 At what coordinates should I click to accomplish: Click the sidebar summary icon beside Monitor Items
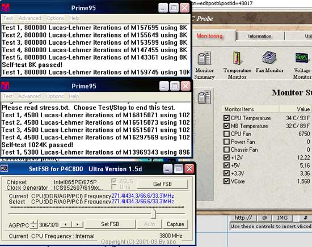204,97
